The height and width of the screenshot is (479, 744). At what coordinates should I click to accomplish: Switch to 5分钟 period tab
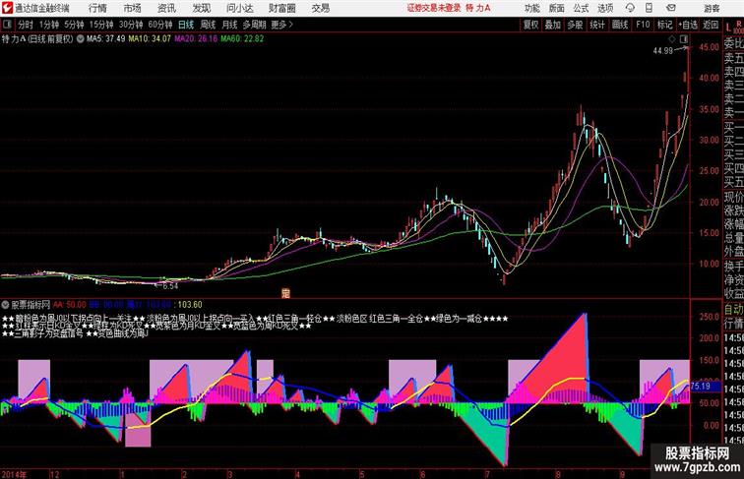74,25
